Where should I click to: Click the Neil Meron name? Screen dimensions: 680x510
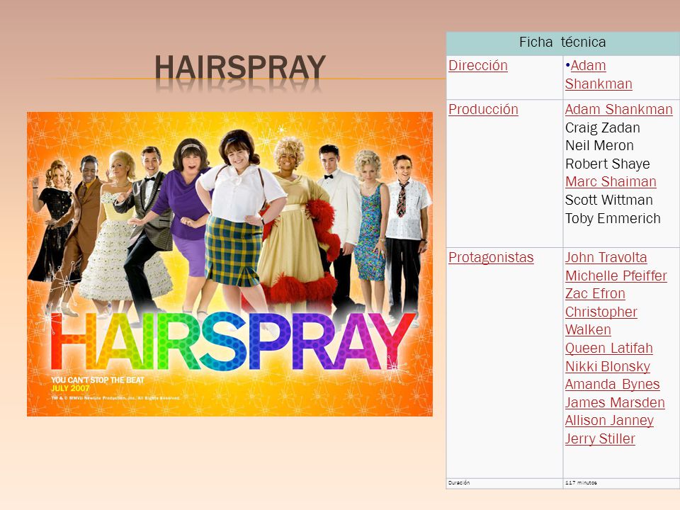click(599, 145)
